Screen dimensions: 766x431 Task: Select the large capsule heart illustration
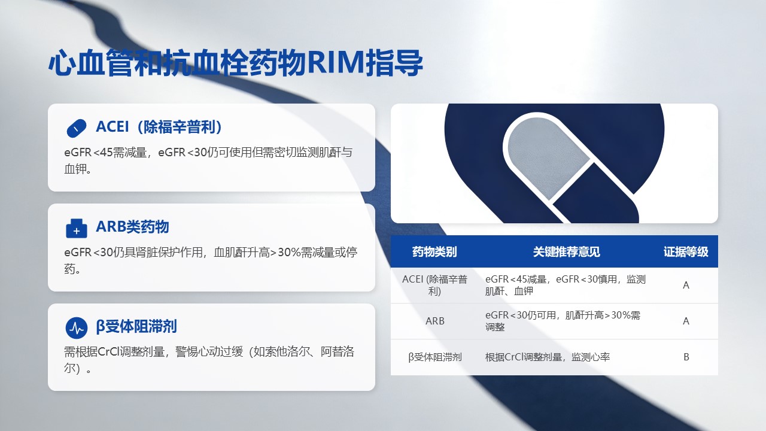(554, 163)
